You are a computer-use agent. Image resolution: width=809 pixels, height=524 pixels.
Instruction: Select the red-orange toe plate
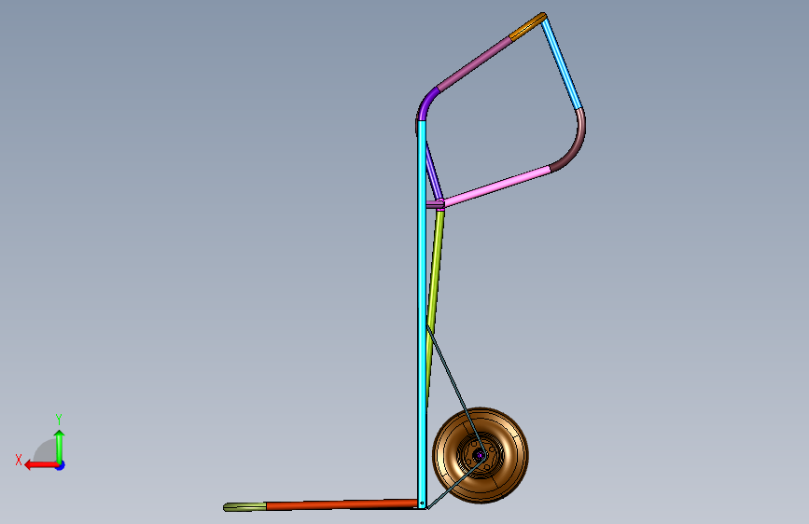(x=342, y=504)
